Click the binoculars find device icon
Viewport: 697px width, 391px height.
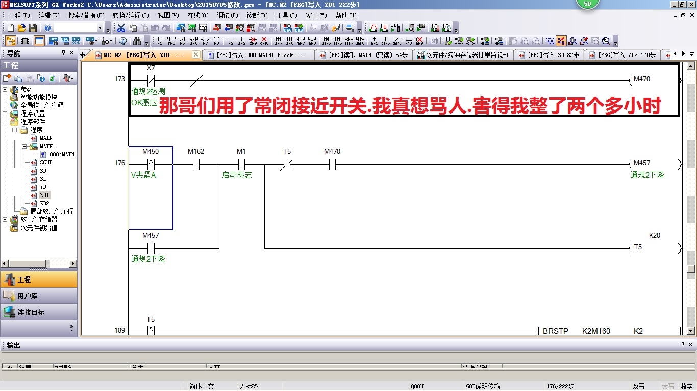coord(137,41)
